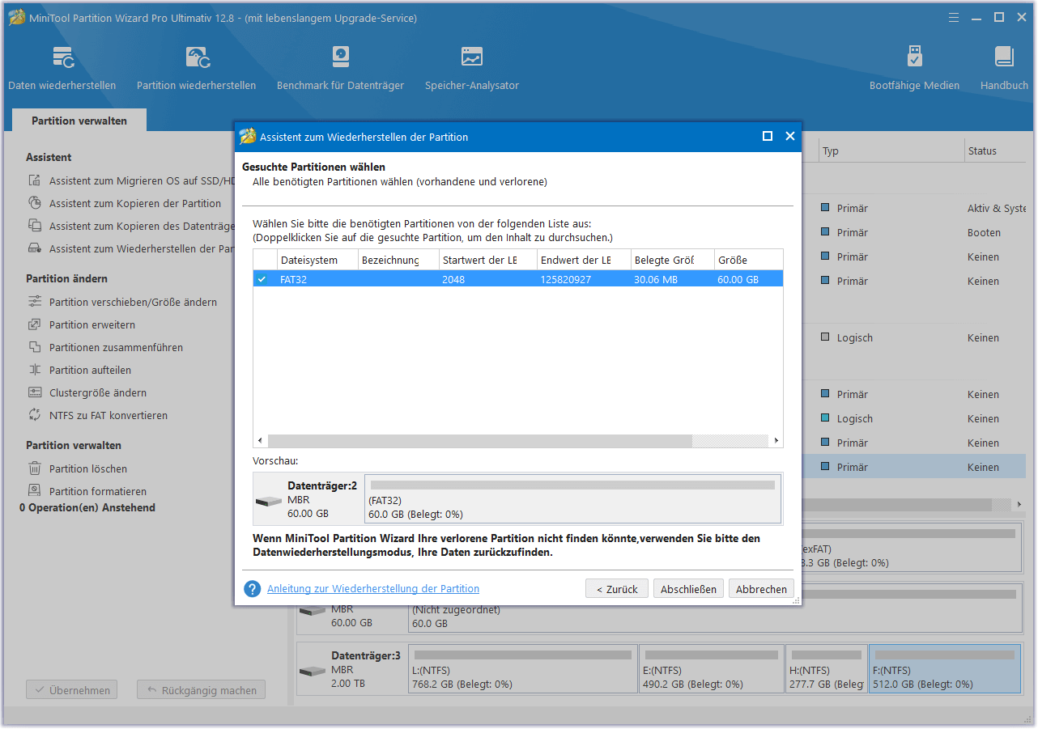Click the Übernehmen button
The image size is (1038, 729).
tap(72, 690)
